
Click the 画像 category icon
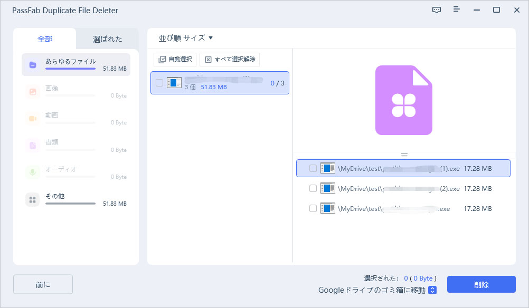coord(33,92)
